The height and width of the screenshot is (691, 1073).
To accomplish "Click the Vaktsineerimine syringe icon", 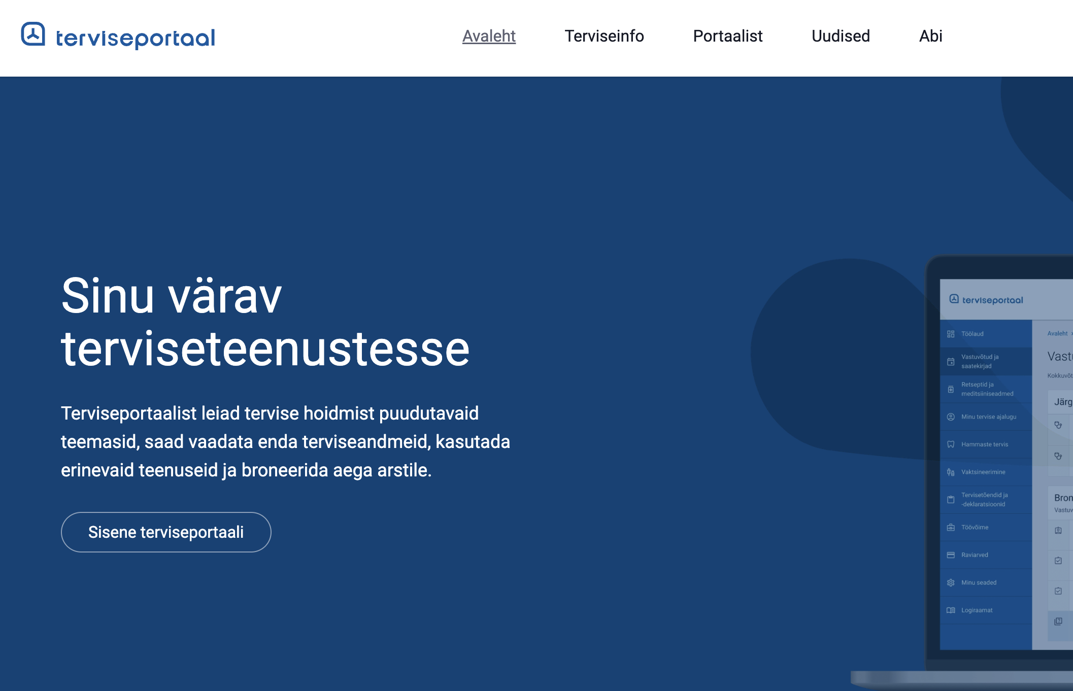I will pyautogui.click(x=951, y=472).
